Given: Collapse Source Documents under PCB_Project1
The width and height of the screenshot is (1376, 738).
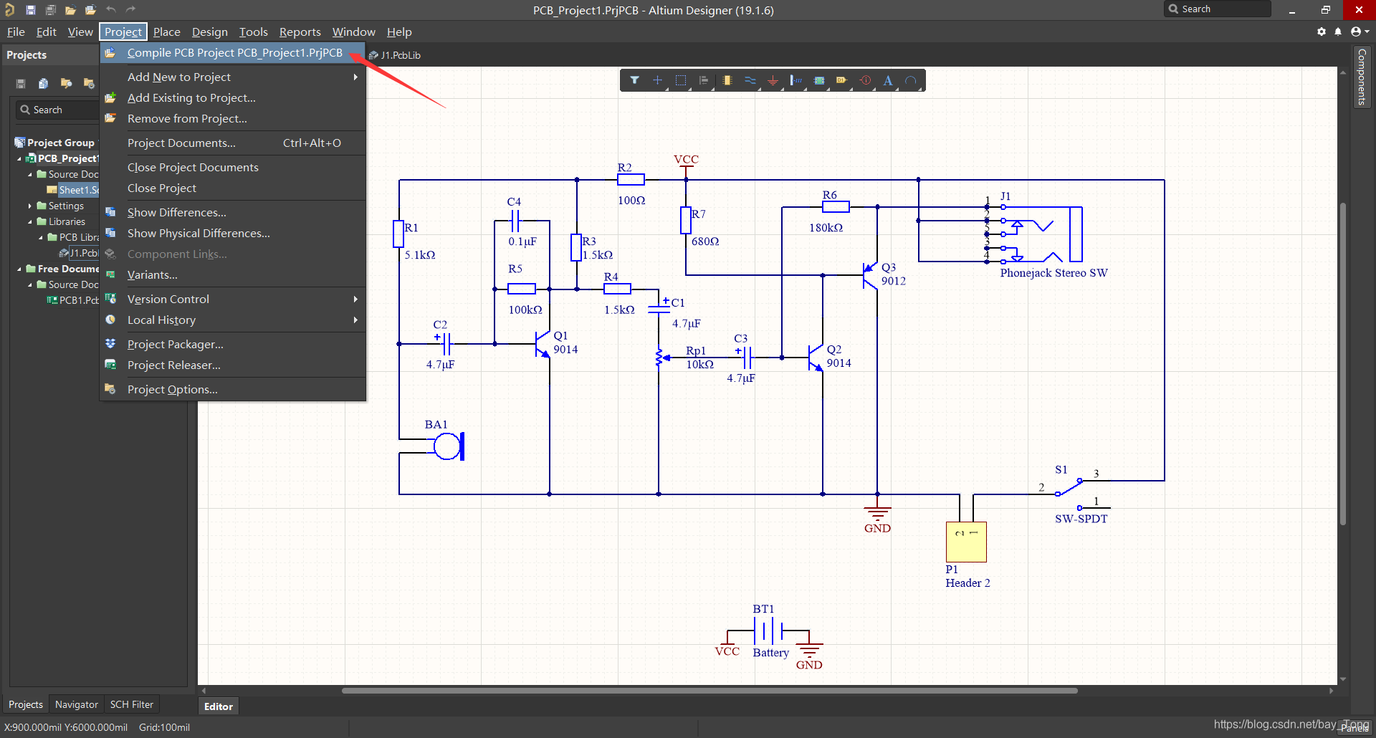Looking at the screenshot, I should coord(30,174).
